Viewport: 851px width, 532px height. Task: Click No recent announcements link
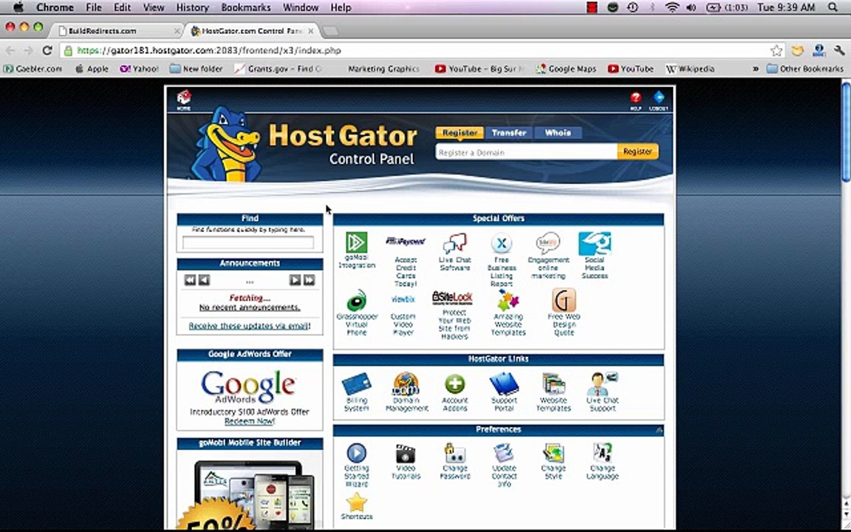coord(249,307)
